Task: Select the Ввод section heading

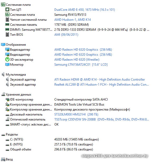Action: pos(9,159)
